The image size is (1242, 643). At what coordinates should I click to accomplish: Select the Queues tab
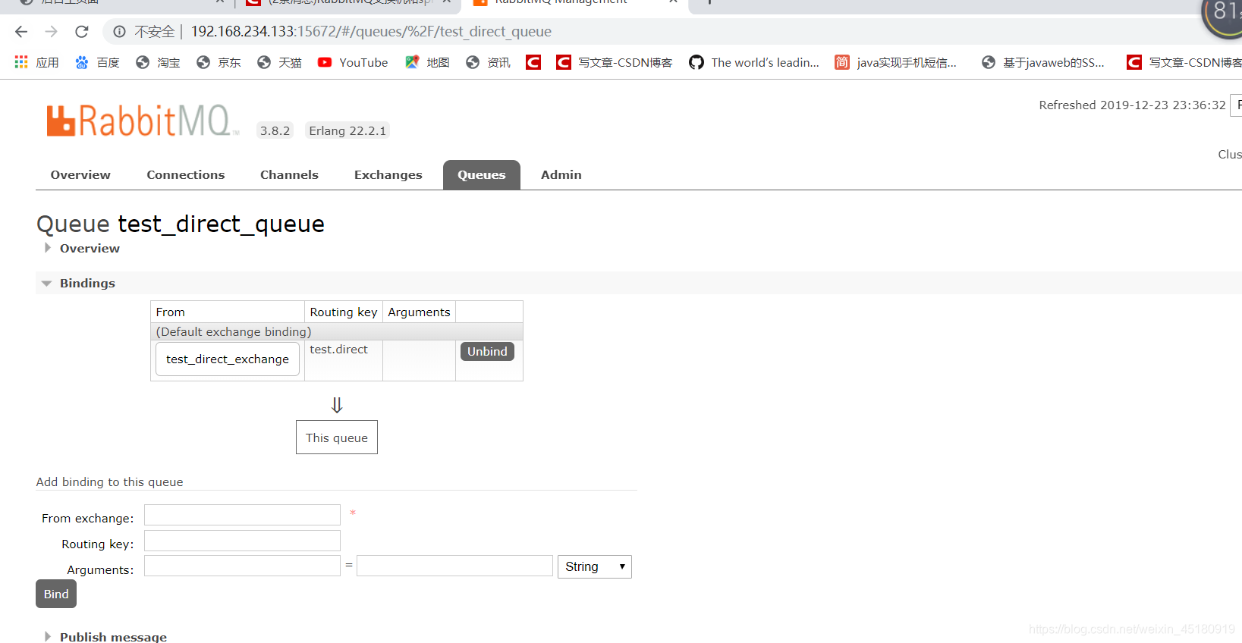tap(482, 175)
